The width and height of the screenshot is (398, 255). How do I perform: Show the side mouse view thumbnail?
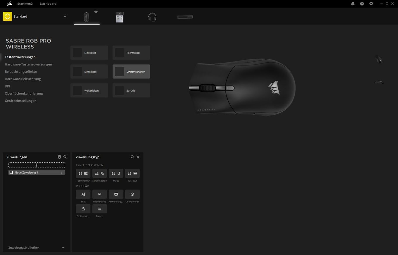(379, 82)
